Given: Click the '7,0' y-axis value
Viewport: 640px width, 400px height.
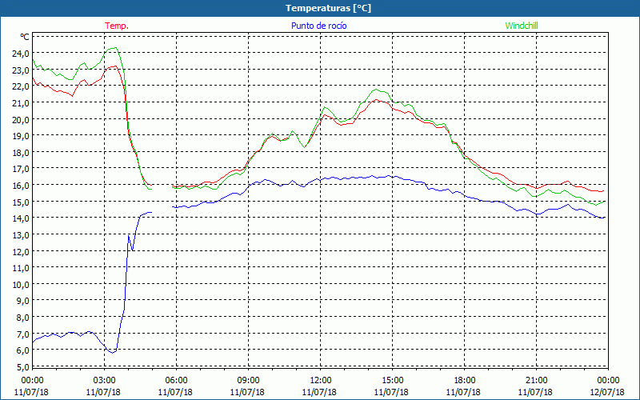Looking at the screenshot, I should point(23,334).
